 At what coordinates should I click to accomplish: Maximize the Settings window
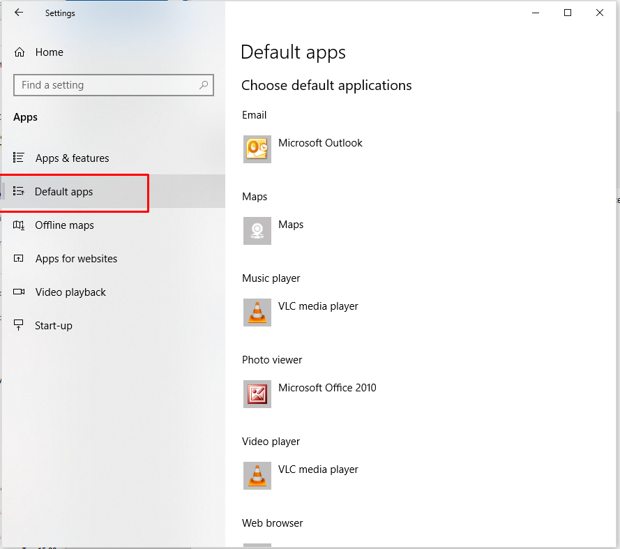click(568, 13)
